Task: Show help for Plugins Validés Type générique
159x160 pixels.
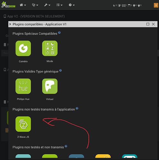Action: 60,70
